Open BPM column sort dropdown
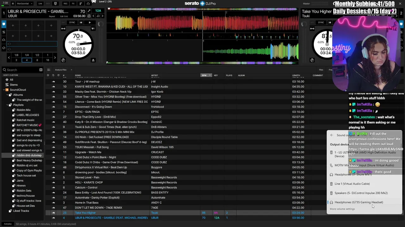 (x=210, y=75)
